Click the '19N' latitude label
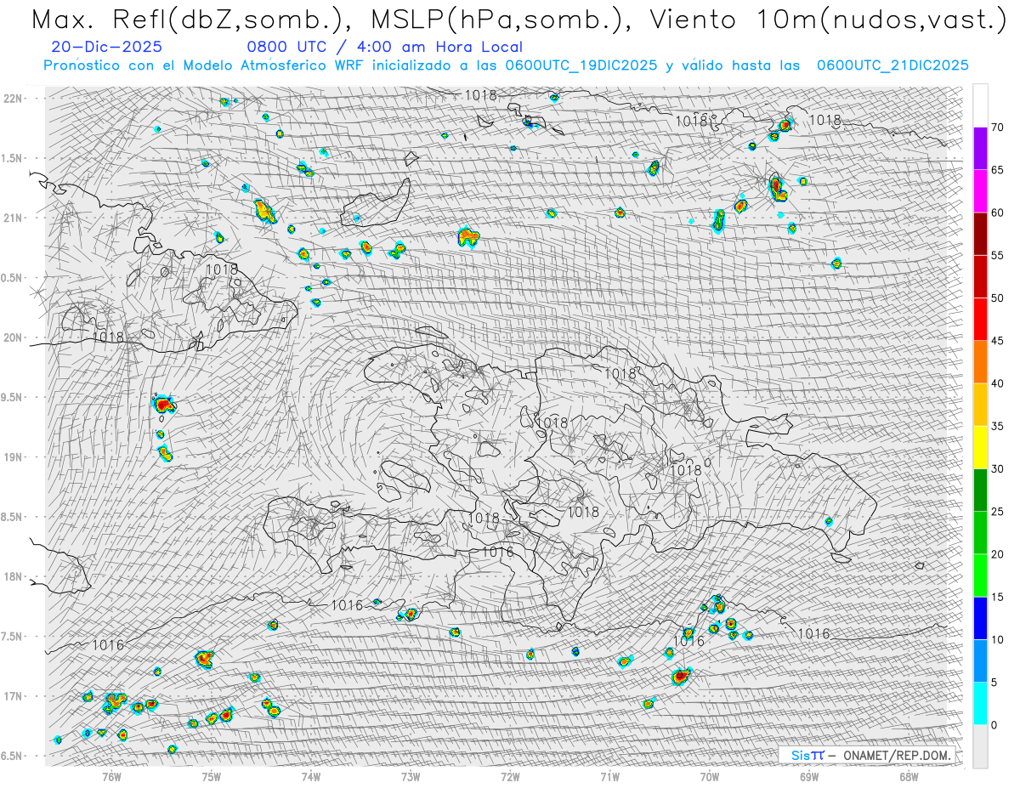 click(x=14, y=456)
